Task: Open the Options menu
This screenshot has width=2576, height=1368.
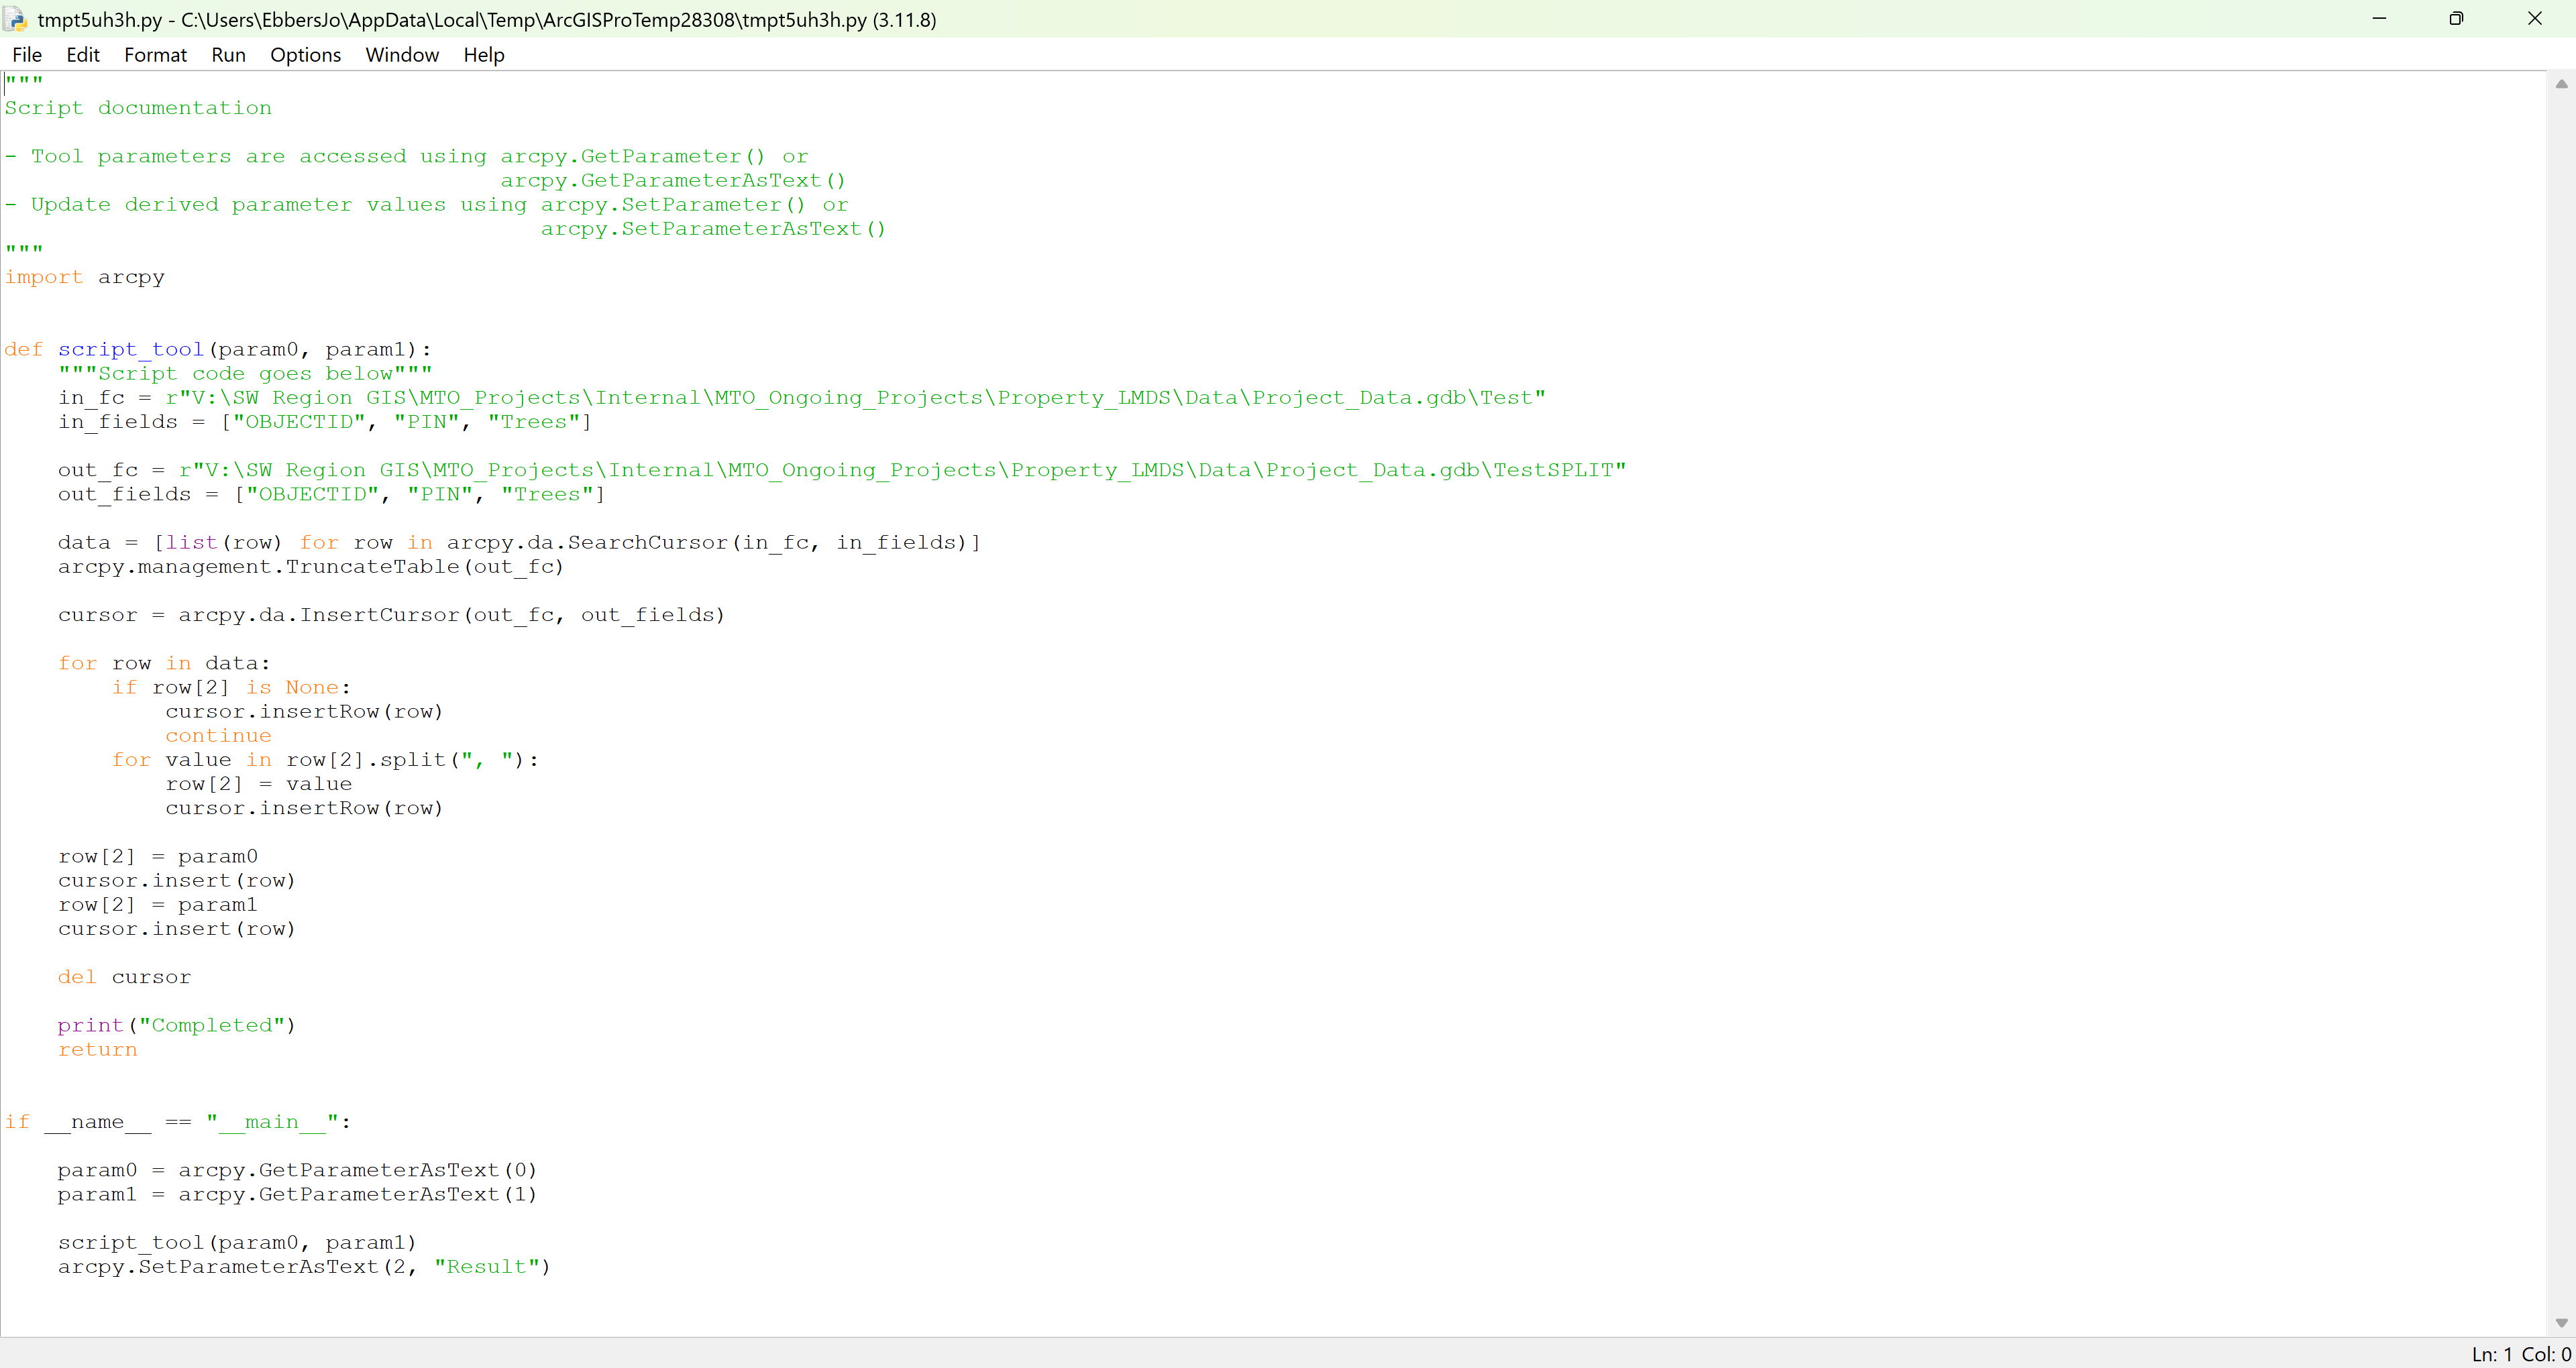Action: coord(305,55)
